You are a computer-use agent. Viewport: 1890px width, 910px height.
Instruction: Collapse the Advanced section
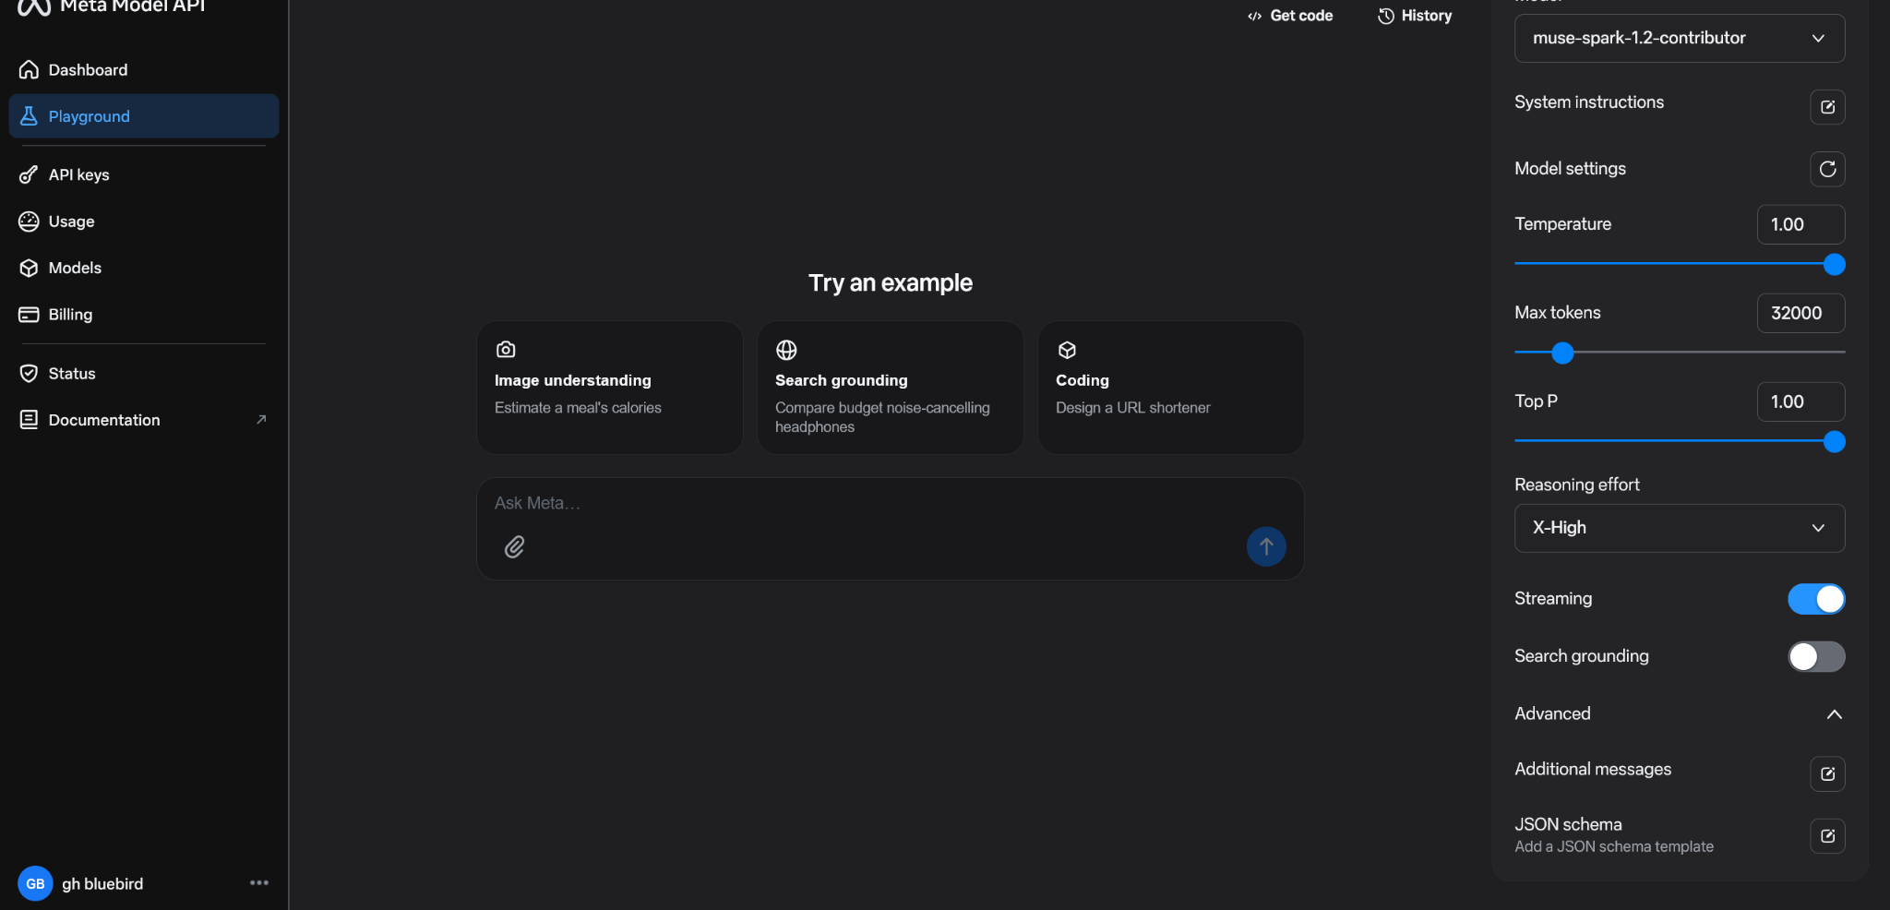click(1834, 714)
